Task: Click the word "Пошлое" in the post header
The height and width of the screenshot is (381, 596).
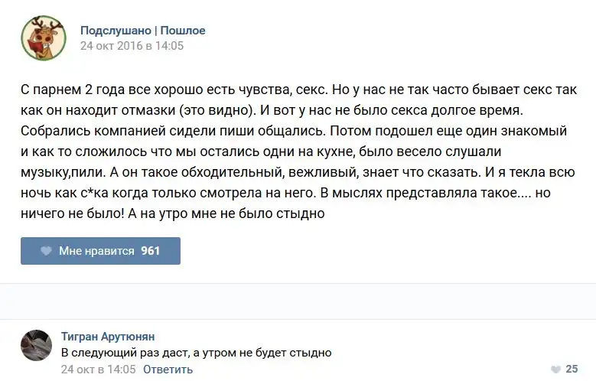Action: (183, 31)
